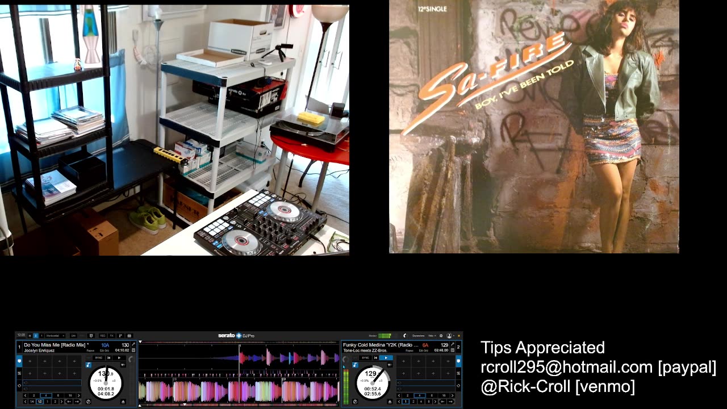Open the Horizontal display mode dropdown
Screen dimensions: 727x409
(55, 336)
